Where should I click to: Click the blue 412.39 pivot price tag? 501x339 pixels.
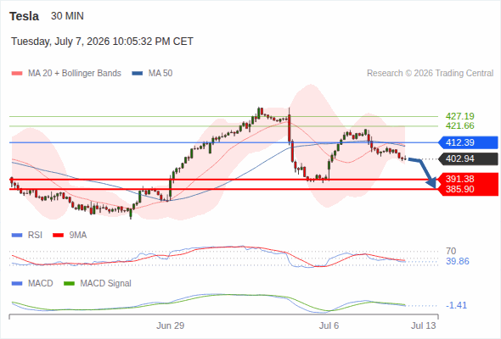click(468, 142)
